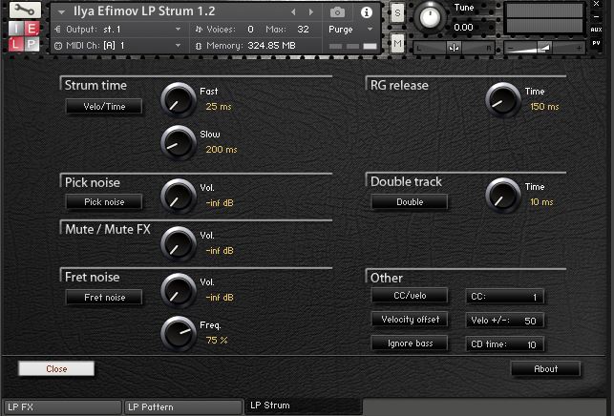Click the Velo +/- value field
Screen dimensions: 614x416
coord(504,321)
